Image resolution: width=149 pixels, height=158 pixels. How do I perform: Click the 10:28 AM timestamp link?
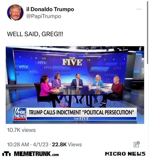tap(18, 145)
